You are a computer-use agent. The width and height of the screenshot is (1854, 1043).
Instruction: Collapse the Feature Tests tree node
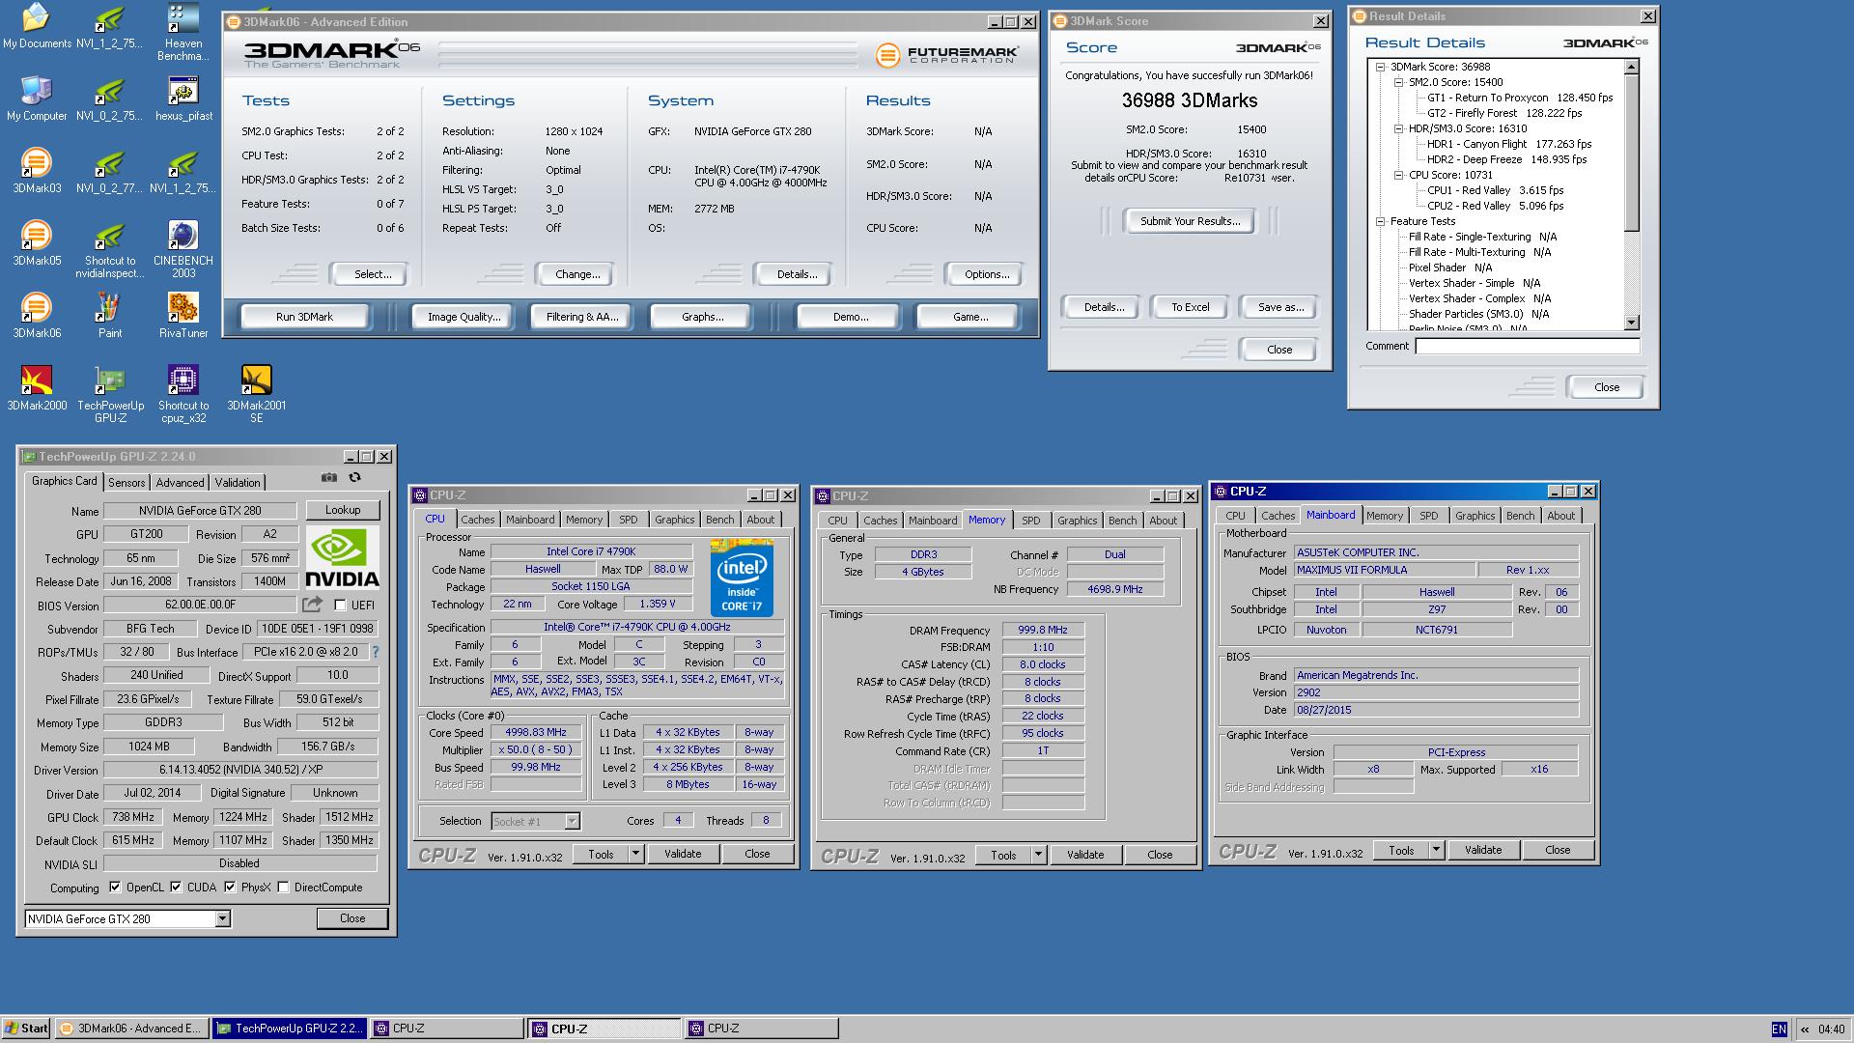point(1380,222)
